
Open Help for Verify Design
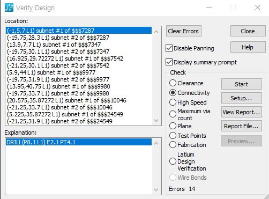(x=248, y=47)
